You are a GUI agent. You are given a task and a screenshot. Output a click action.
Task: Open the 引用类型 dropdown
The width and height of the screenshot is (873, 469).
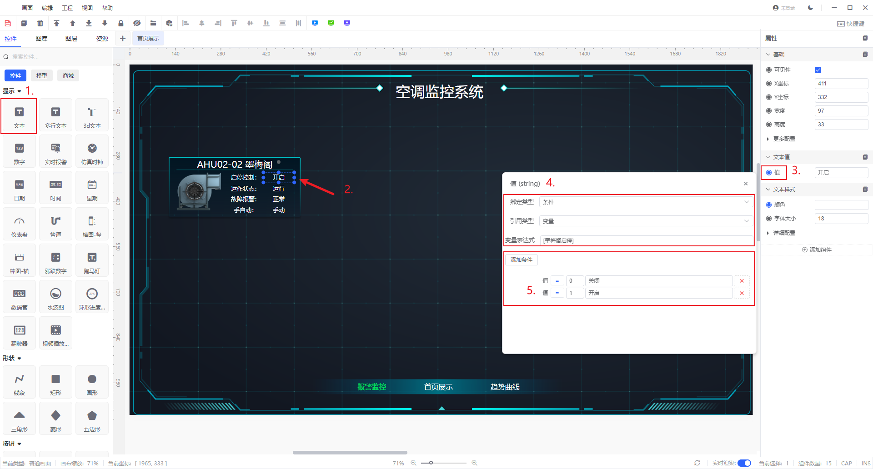646,221
